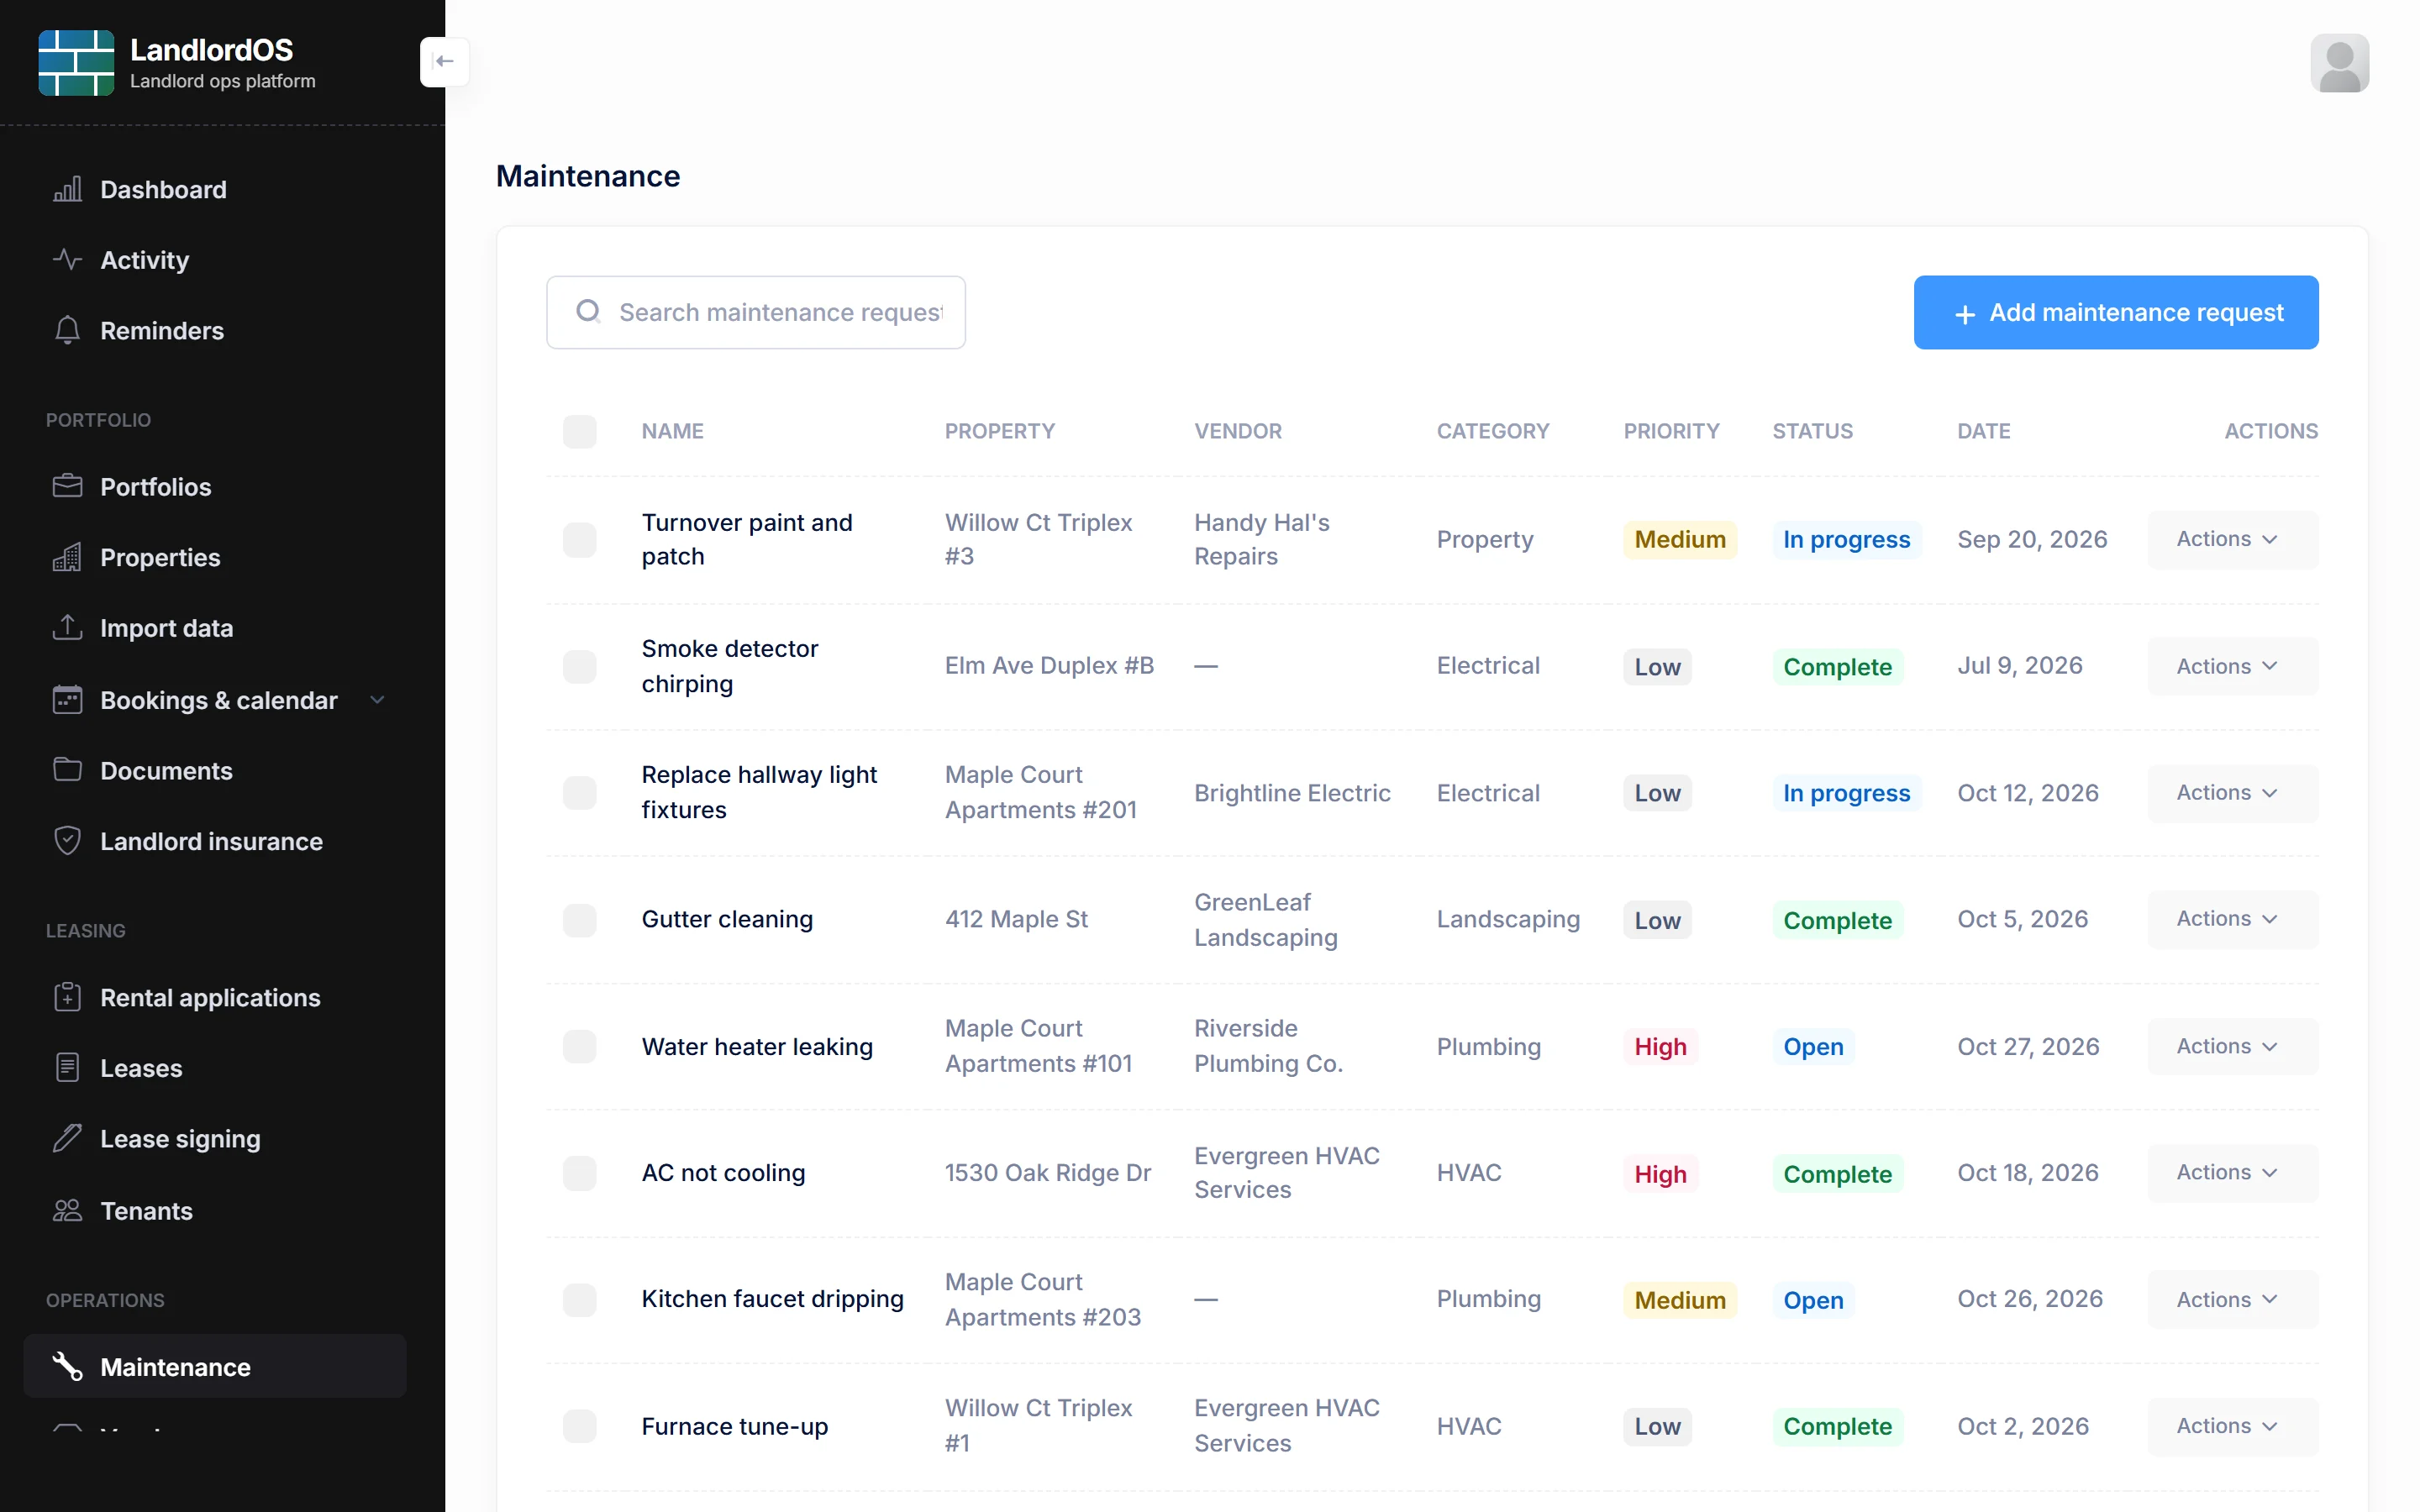This screenshot has height=1512, width=2420.
Task: Click the Lease signing pen icon
Action: tap(67, 1138)
